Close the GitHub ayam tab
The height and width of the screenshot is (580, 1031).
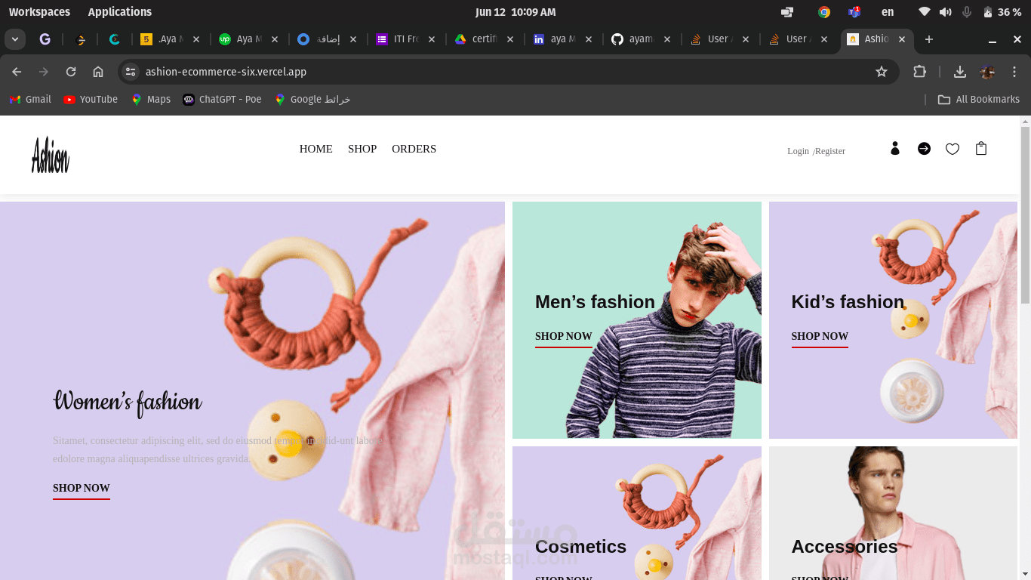pyautogui.click(x=667, y=39)
